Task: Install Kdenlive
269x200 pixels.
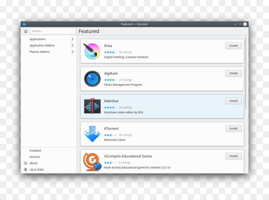Action: pyautogui.click(x=233, y=101)
